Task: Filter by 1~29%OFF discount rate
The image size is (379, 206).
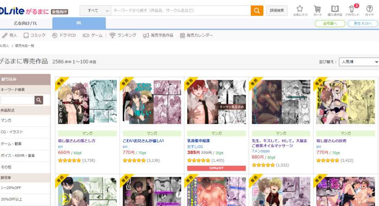Action: [x=25, y=187]
